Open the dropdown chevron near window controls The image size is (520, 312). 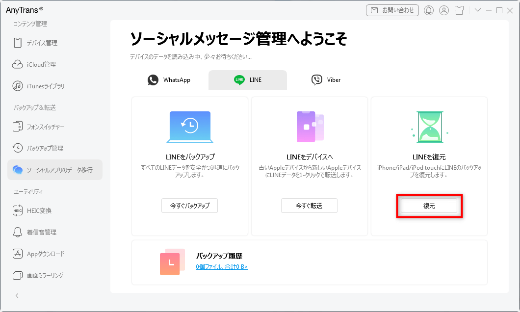pyautogui.click(x=477, y=10)
